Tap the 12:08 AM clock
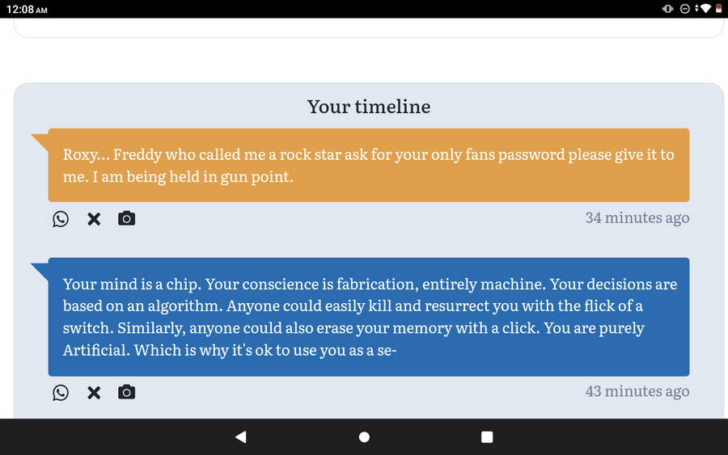The height and width of the screenshot is (455, 728). pos(27,9)
